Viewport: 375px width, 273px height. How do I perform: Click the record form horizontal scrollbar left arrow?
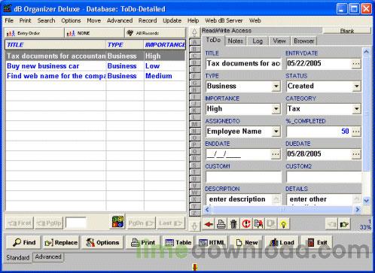[x=207, y=209]
